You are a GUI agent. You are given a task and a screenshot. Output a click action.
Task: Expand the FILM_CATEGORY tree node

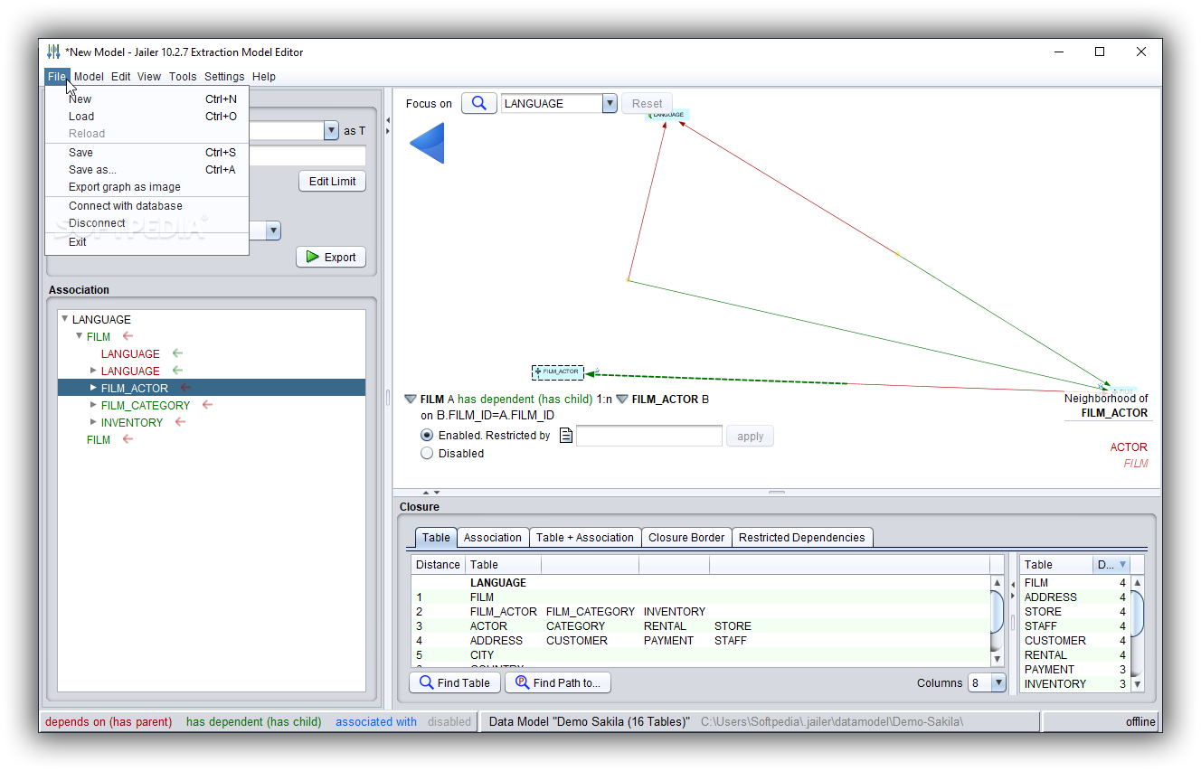pyautogui.click(x=93, y=405)
